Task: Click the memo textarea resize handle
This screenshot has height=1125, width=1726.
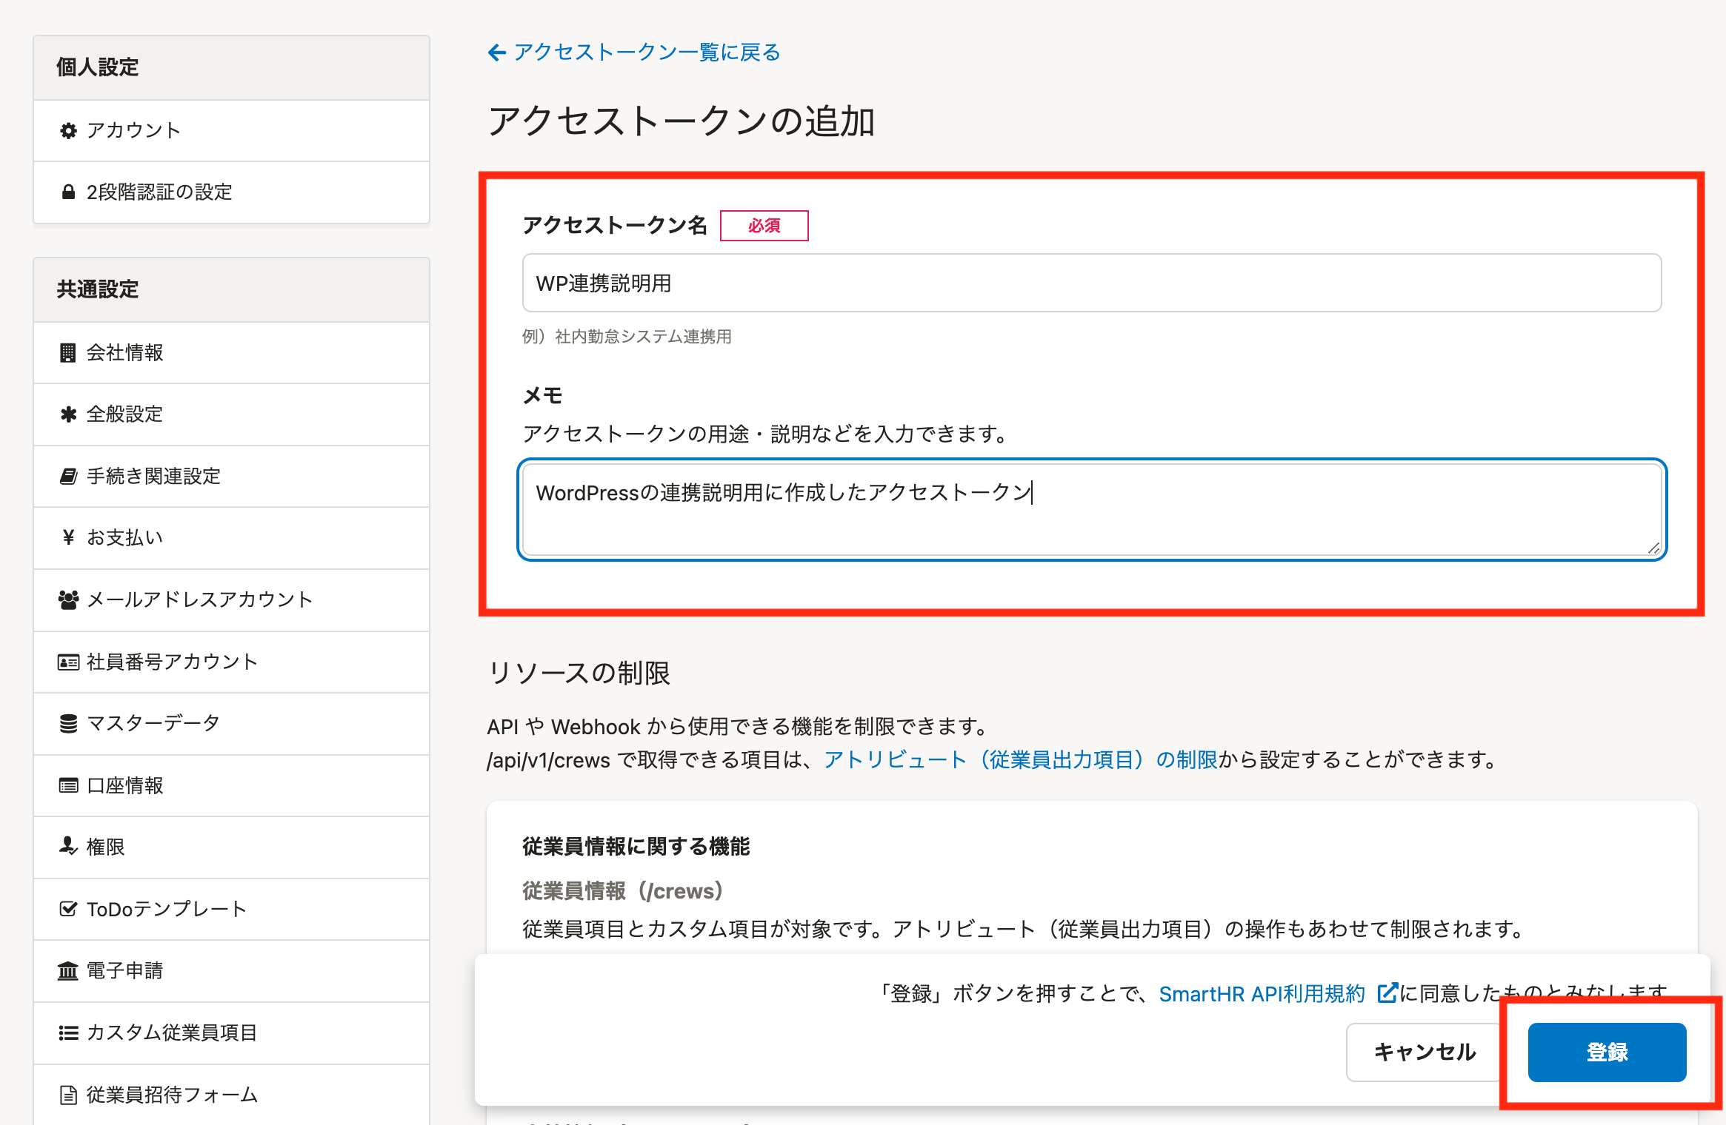Action: (1653, 548)
